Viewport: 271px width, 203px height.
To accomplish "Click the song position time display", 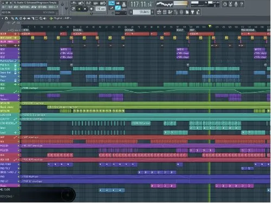I will click(x=141, y=4).
